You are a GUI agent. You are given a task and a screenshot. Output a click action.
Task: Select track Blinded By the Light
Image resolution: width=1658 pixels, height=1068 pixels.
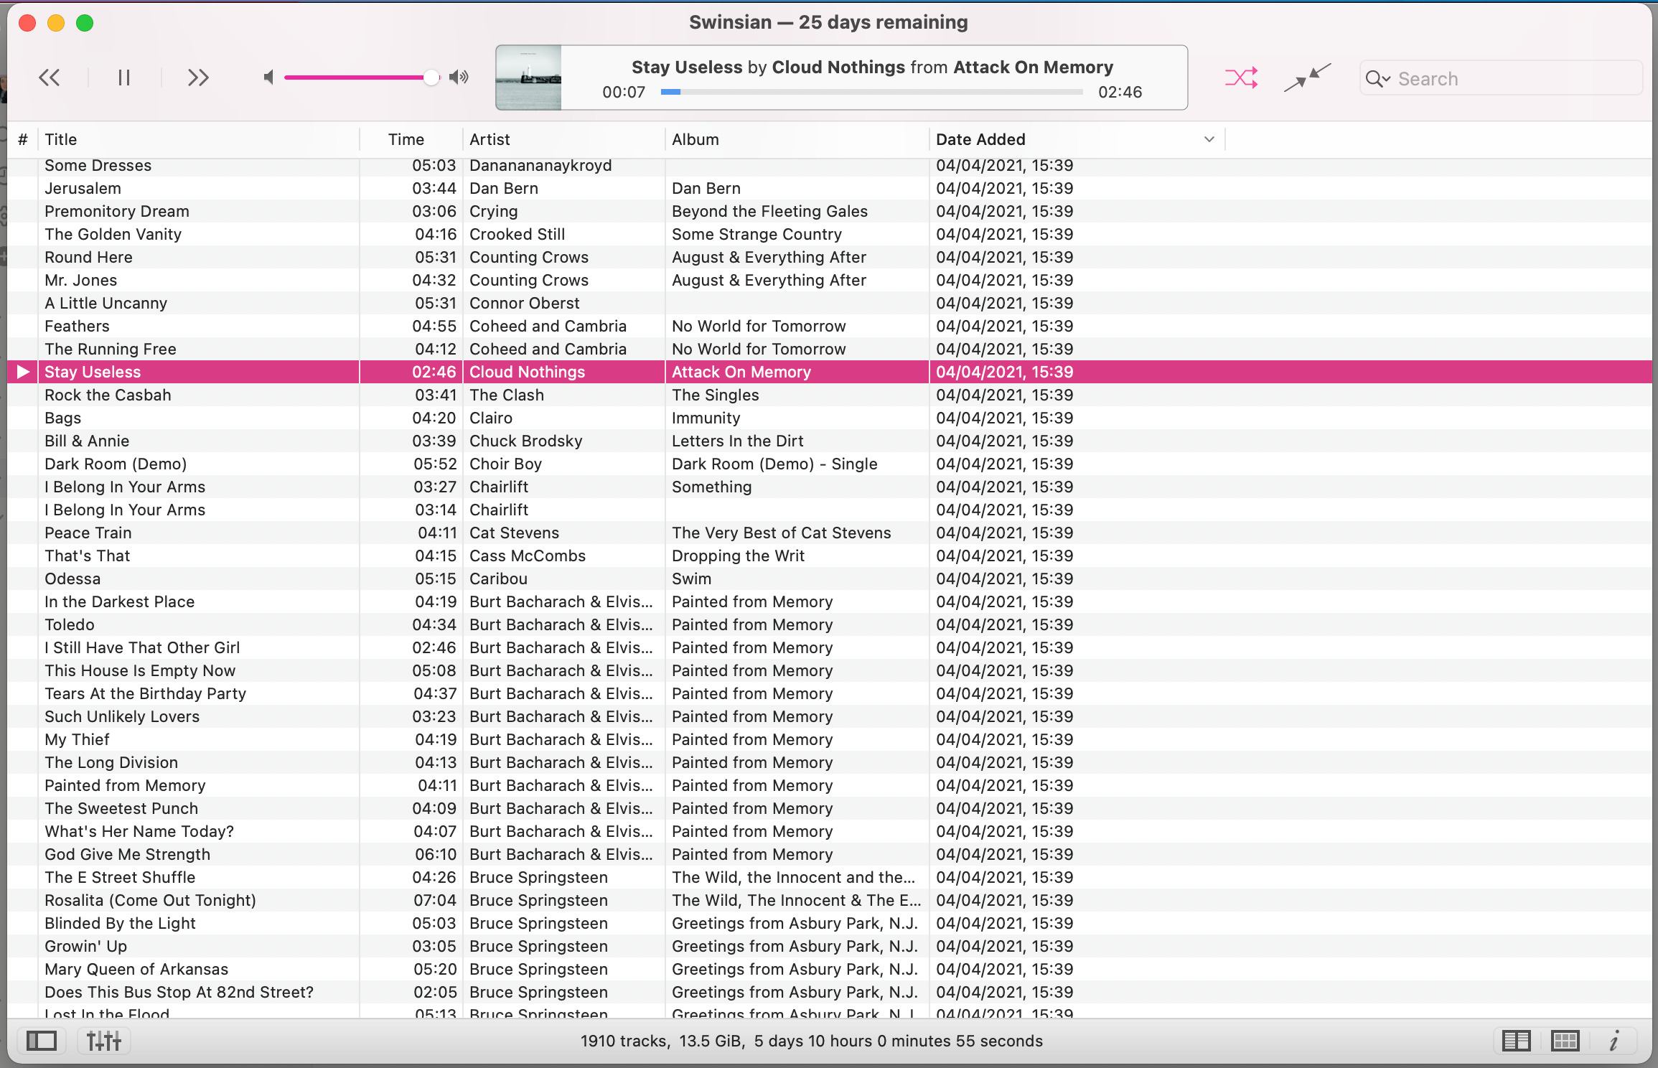pos(830,923)
